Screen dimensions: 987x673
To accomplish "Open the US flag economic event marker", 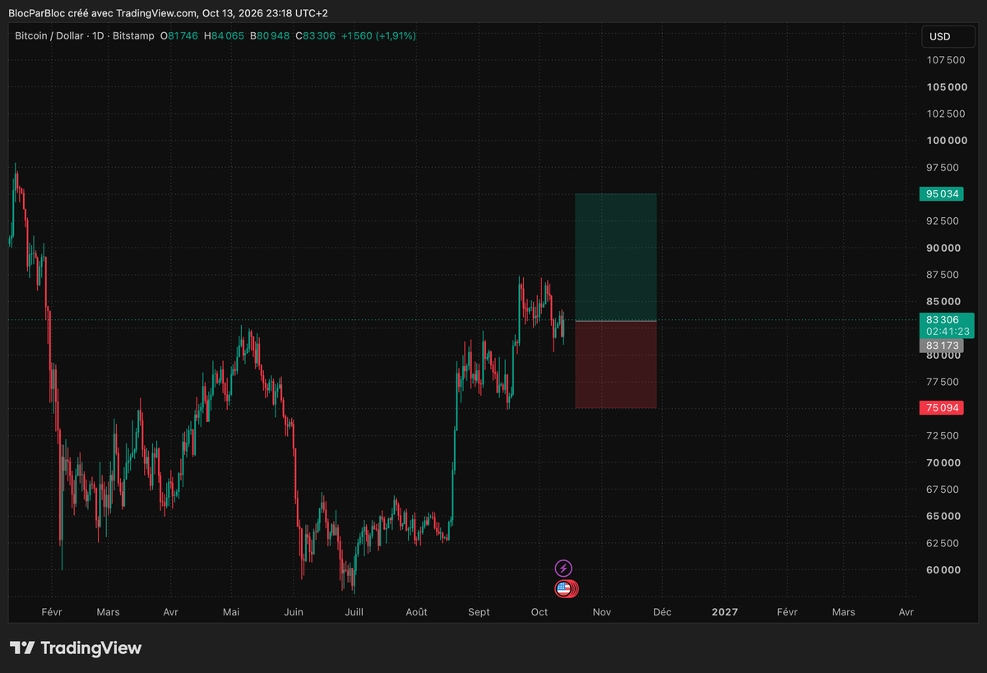I will 563,588.
